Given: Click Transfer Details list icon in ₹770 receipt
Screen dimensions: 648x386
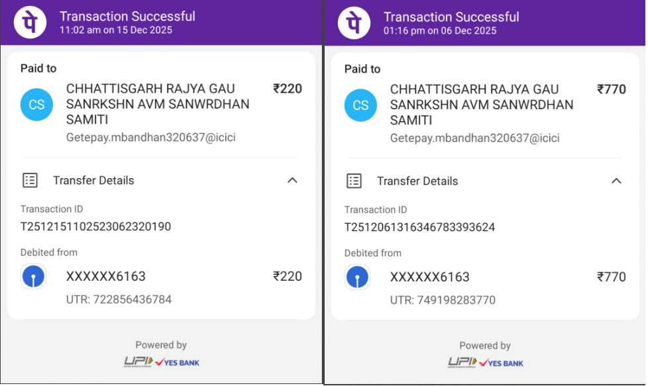Looking at the screenshot, I should (x=354, y=181).
